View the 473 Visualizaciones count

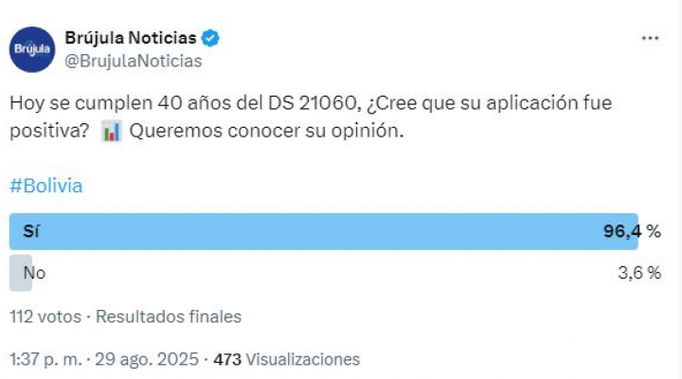coord(287,359)
